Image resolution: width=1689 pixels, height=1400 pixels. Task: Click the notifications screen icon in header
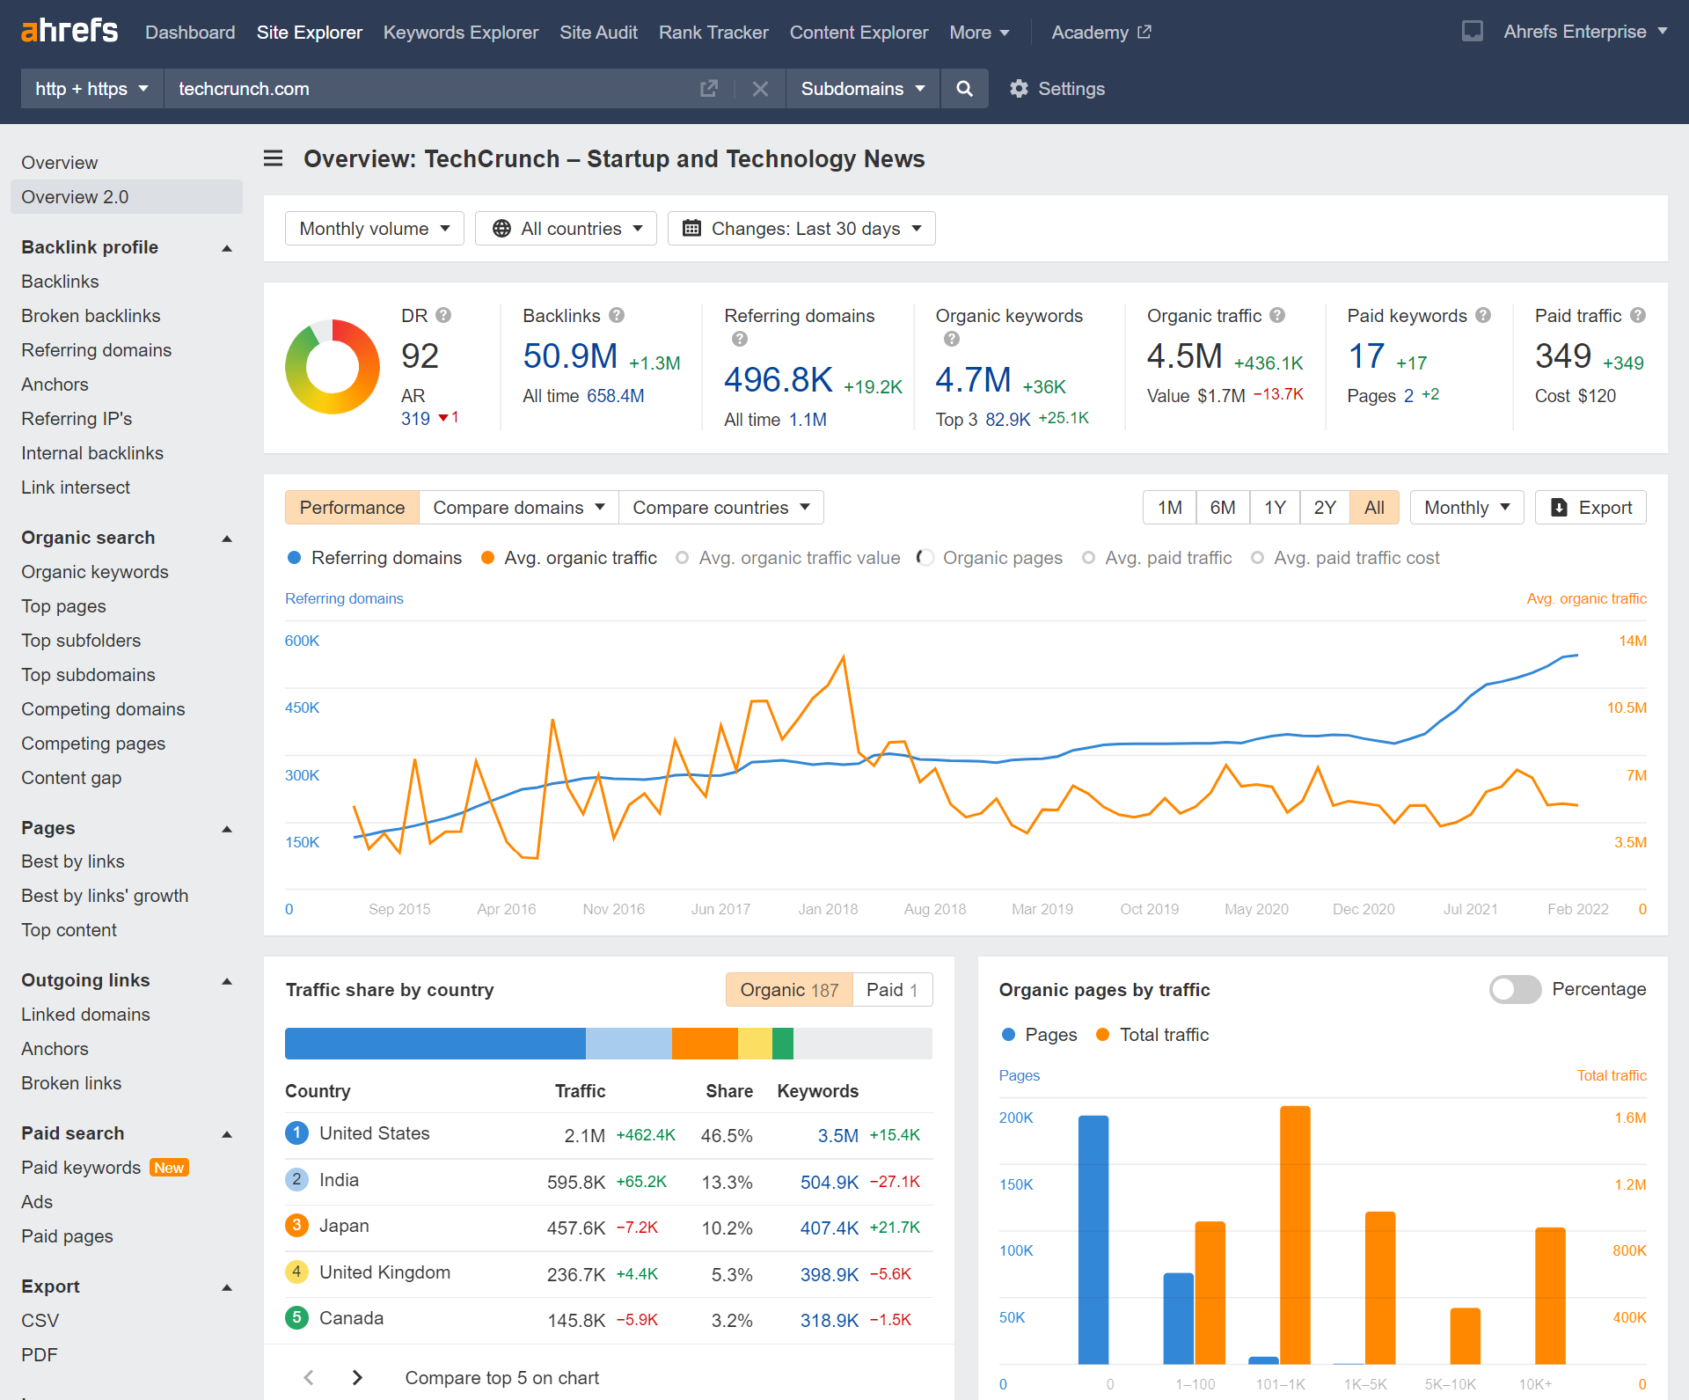tap(1472, 32)
